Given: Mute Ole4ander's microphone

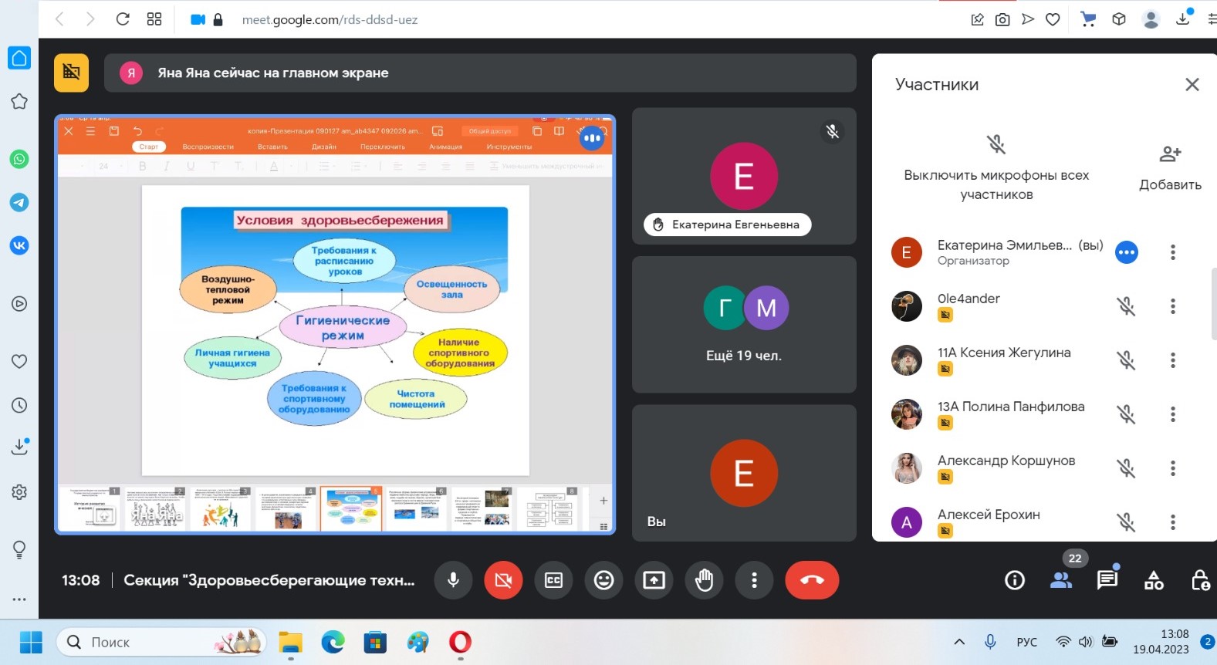Looking at the screenshot, I should (1127, 306).
